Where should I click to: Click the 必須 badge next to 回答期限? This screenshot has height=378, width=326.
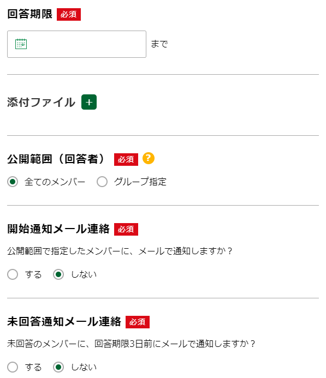pos(69,15)
